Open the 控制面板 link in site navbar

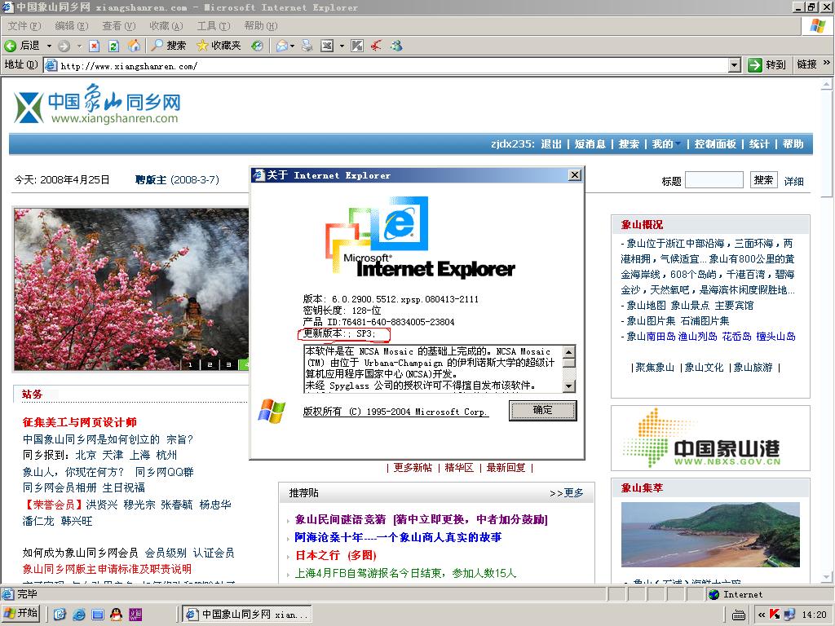[x=715, y=144]
